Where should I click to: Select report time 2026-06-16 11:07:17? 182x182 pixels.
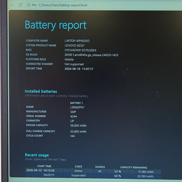click(x=79, y=69)
